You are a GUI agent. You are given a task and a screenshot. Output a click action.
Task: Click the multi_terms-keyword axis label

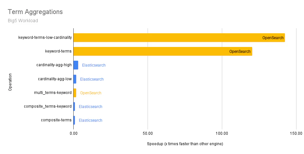click(x=53, y=93)
